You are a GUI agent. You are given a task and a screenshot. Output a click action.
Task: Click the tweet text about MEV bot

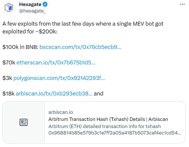tap(83, 27)
